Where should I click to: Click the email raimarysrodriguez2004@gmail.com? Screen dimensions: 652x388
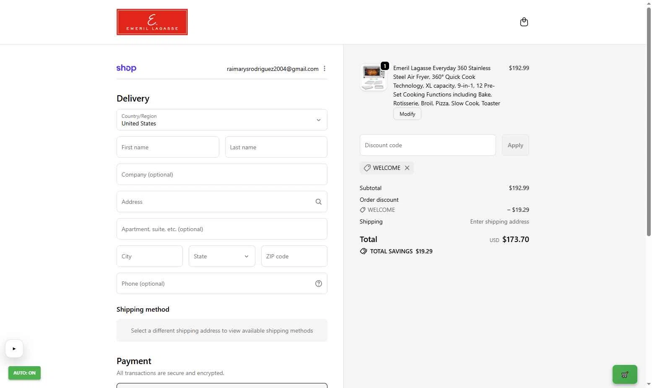tap(273, 69)
